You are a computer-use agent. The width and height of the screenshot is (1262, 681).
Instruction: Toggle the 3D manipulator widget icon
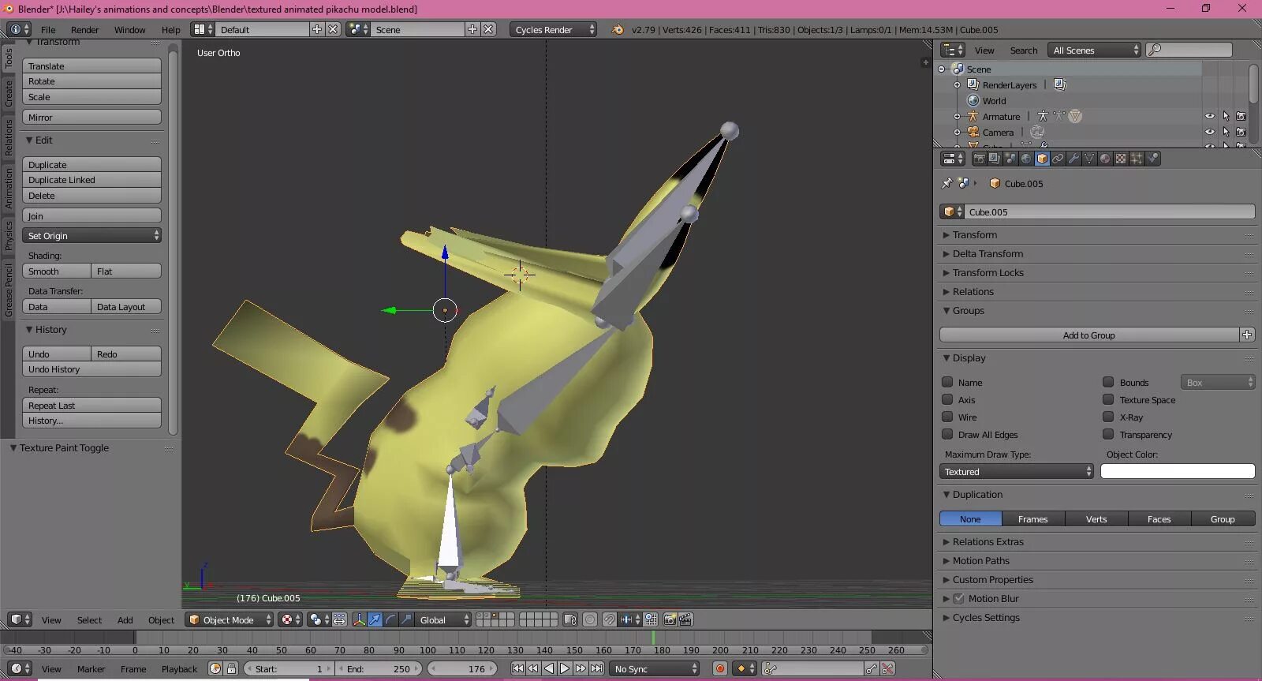pyautogui.click(x=359, y=619)
